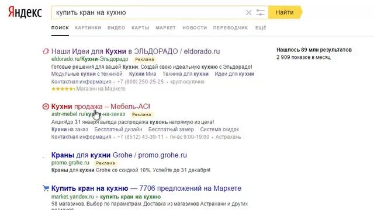Click the promo.grohe.ru green URL

coord(70,163)
